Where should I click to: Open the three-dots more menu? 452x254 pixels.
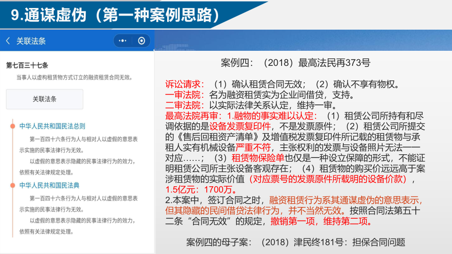(x=122, y=41)
